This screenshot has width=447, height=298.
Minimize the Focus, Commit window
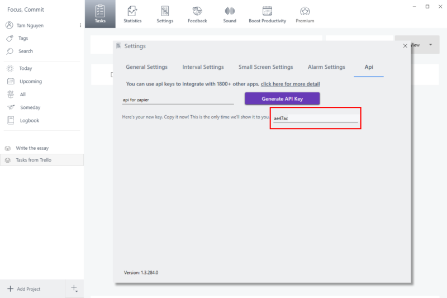(x=415, y=6)
